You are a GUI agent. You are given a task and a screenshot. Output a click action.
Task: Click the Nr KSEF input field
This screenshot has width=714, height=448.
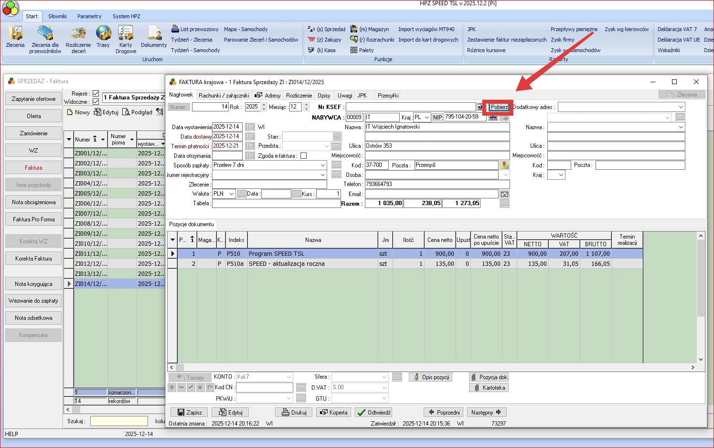pos(410,107)
